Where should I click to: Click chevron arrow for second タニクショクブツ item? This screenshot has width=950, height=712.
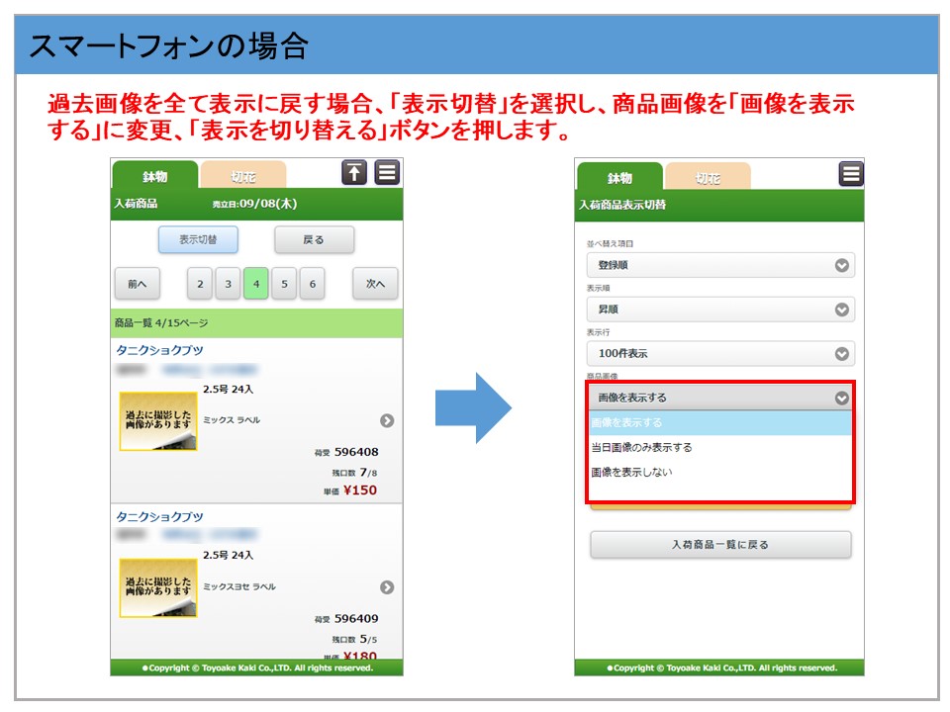pyautogui.click(x=387, y=587)
